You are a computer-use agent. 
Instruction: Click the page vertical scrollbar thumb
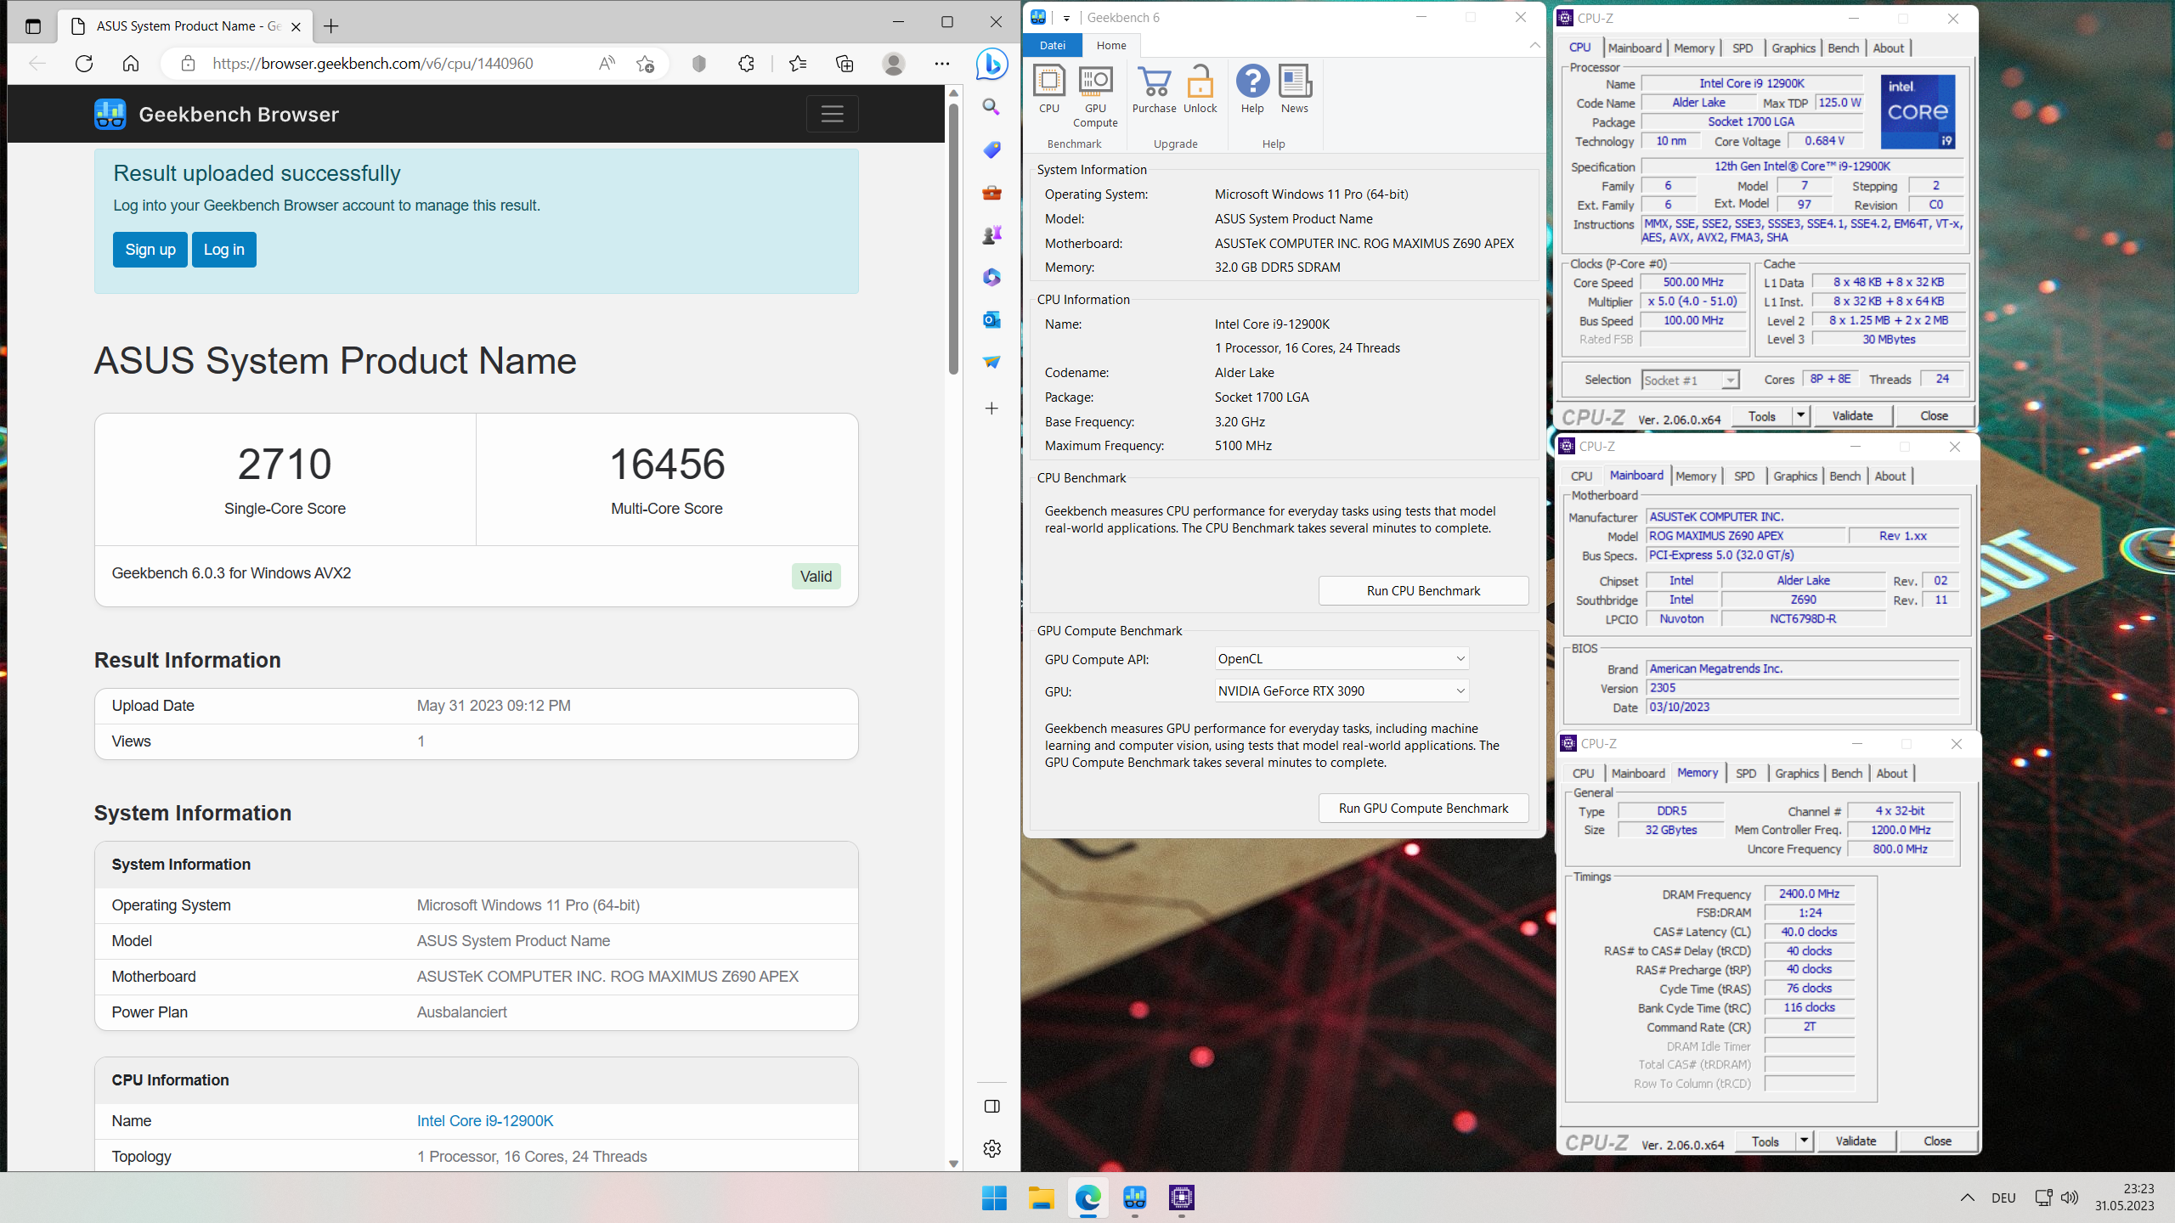(953, 239)
